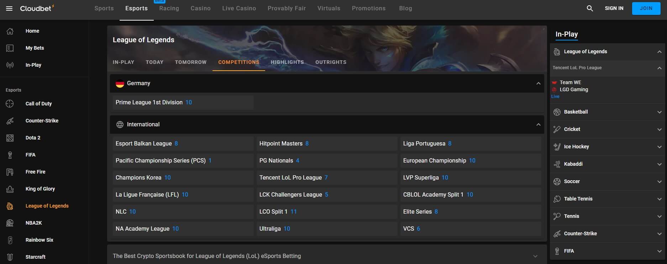The height and width of the screenshot is (264, 667).
Task: Open Provably Fair in the top navigation
Action: click(287, 8)
